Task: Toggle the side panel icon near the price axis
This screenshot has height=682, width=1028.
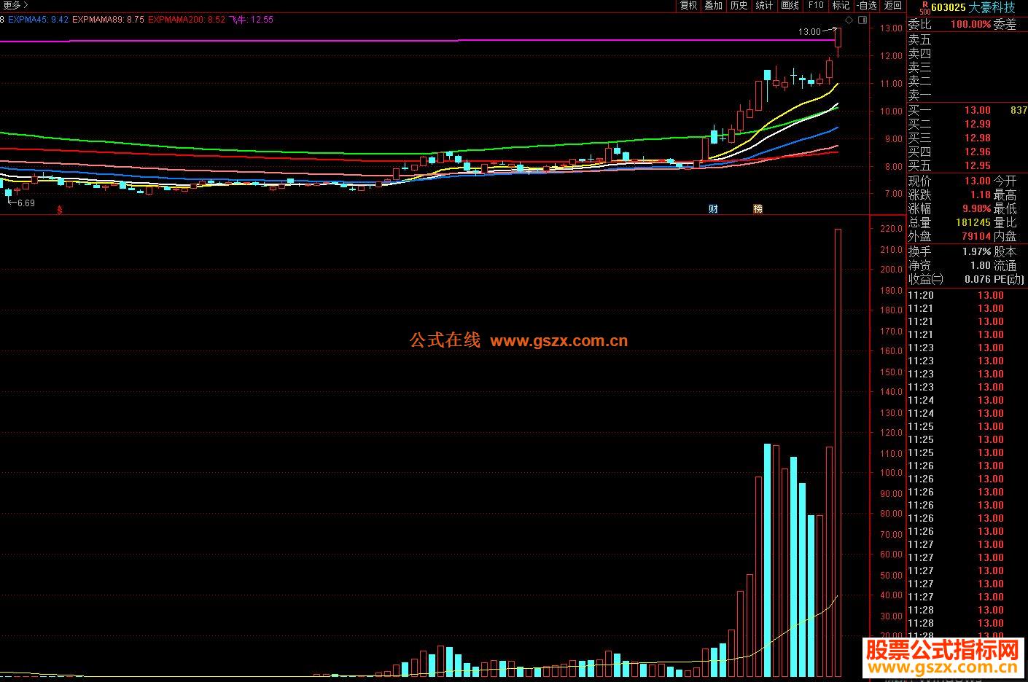Action: pyautogui.click(x=862, y=20)
